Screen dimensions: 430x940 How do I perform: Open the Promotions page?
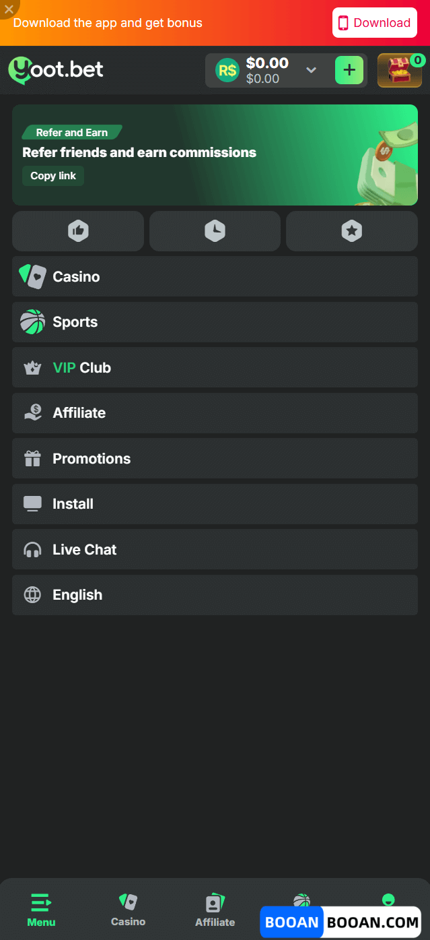click(x=215, y=458)
